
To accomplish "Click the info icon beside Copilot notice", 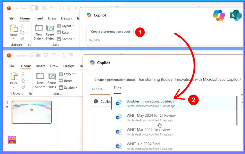I will tap(96, 101).
